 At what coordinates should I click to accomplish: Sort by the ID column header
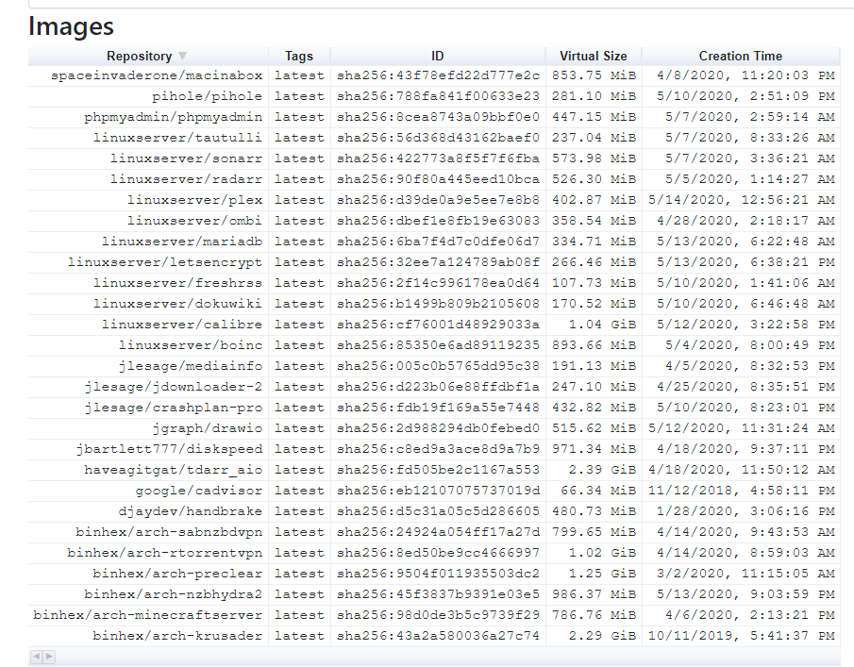pos(438,56)
